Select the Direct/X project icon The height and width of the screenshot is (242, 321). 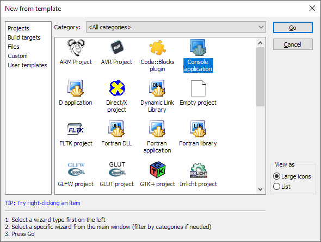pyautogui.click(x=117, y=88)
